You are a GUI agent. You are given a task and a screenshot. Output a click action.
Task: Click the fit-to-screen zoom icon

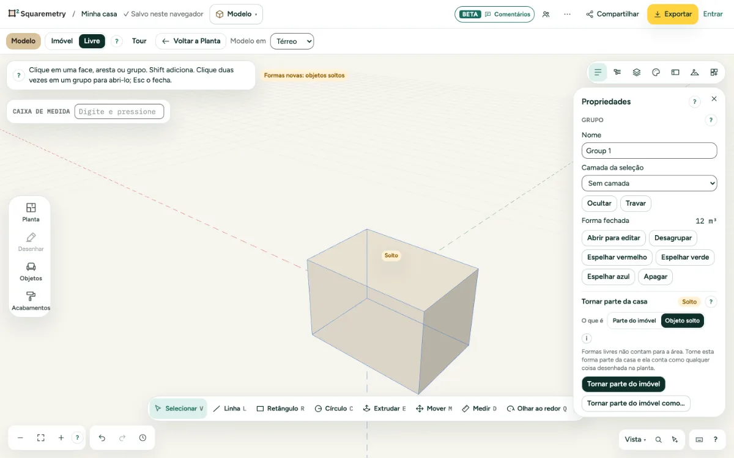coord(41,438)
